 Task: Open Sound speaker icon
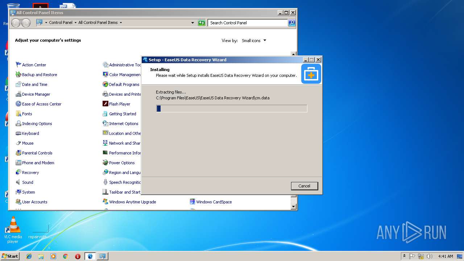click(x=18, y=182)
